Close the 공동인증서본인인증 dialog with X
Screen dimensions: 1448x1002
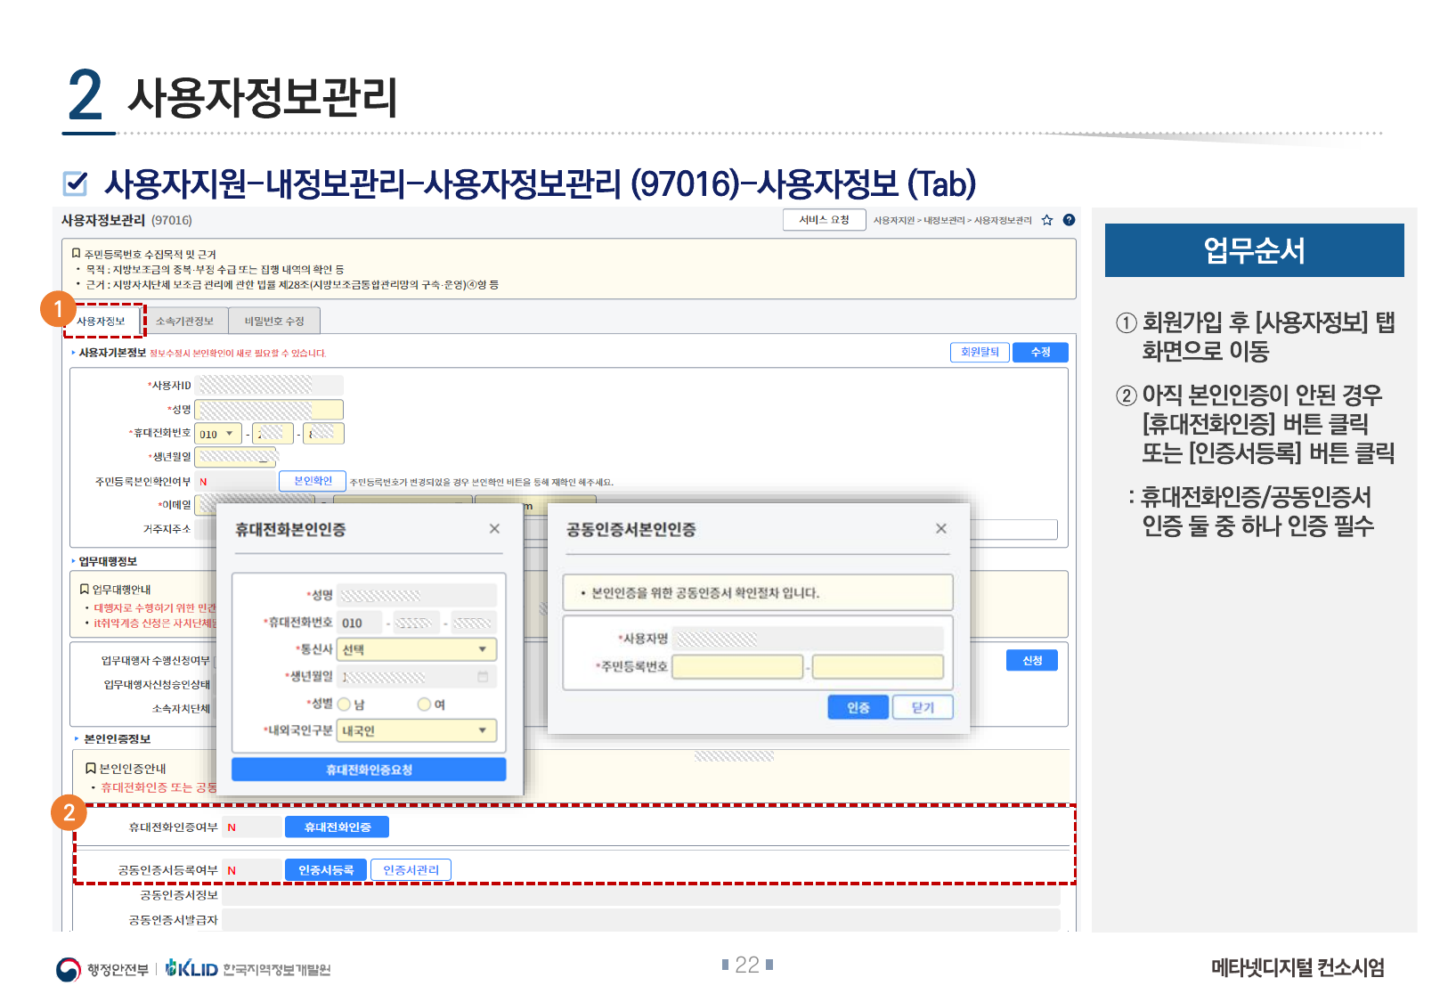tap(940, 529)
